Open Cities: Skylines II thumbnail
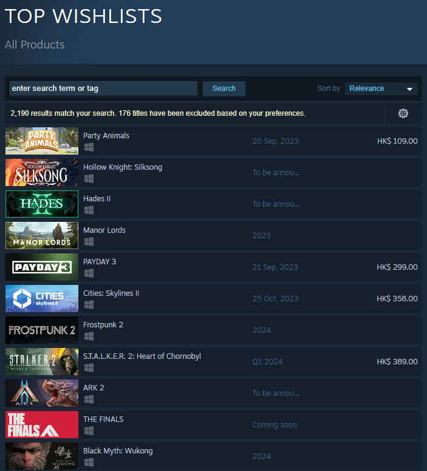The image size is (427, 471). tap(42, 298)
